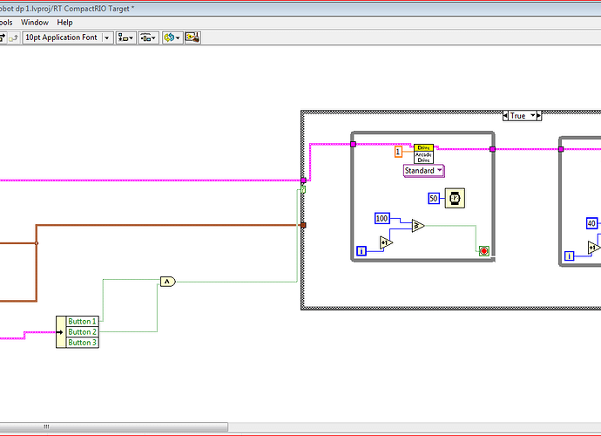Screen dimensions: 601x436
Task: Click the pink case structure input tunnel
Action: 303,180
